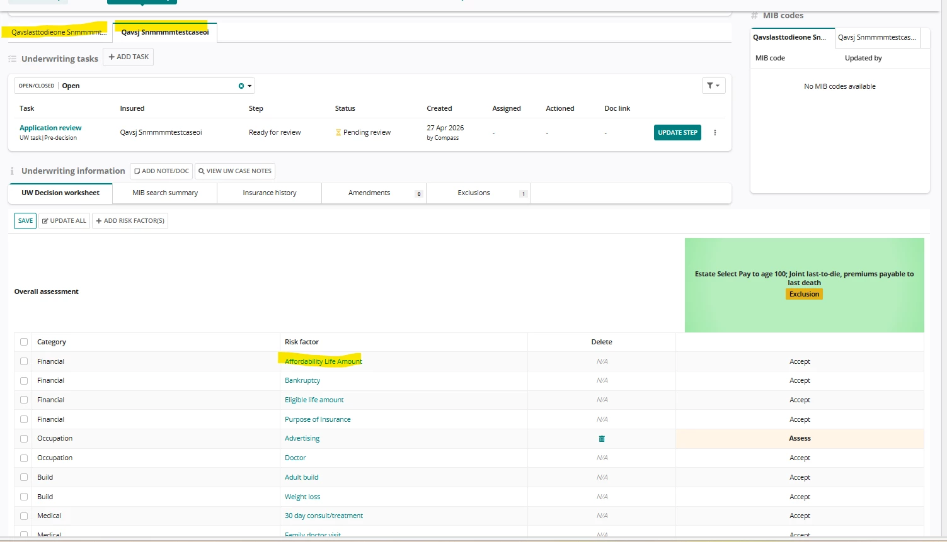Click ADD NOTE/DOC button

(161, 171)
